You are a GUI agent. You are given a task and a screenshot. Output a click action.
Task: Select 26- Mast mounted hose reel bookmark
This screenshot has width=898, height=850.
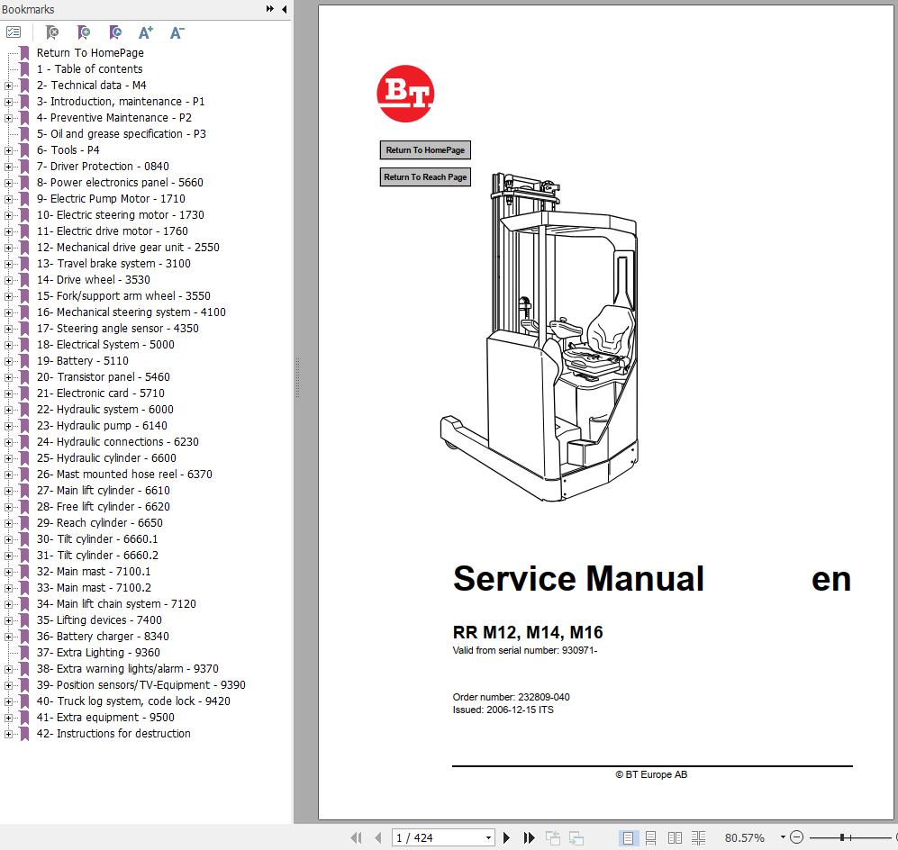[x=124, y=475]
